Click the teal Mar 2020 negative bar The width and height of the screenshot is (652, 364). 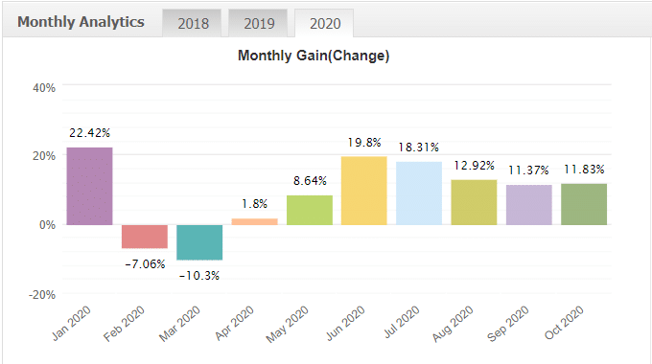click(x=199, y=242)
